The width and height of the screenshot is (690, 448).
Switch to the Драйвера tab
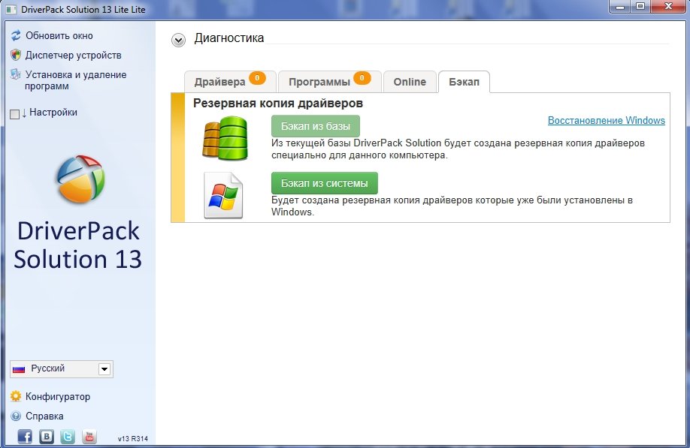point(219,82)
